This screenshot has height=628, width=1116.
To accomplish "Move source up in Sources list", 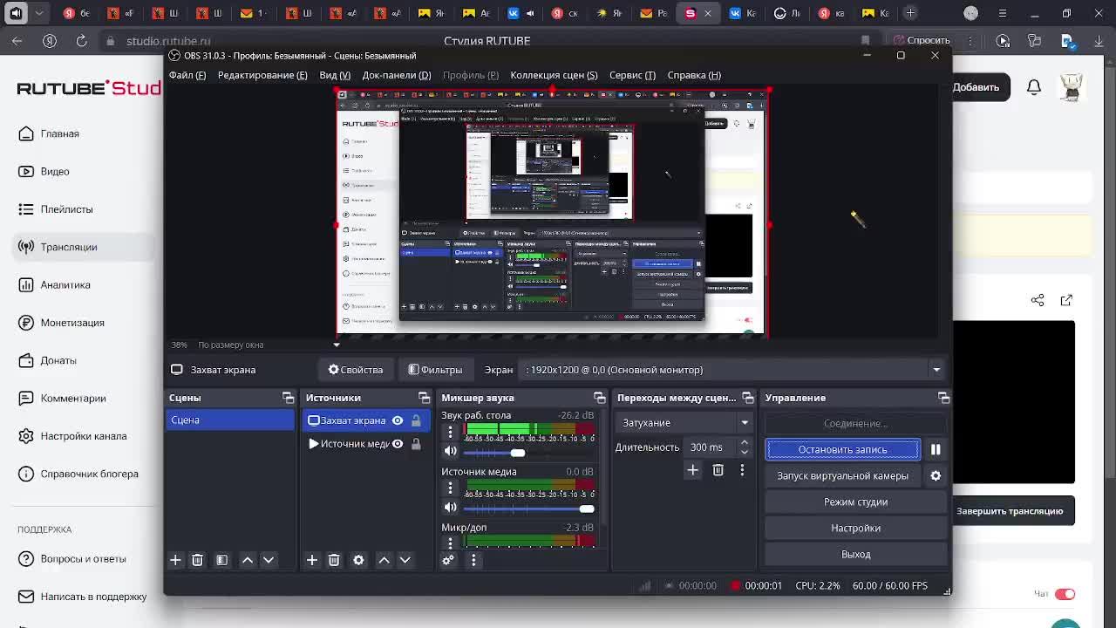I will pyautogui.click(x=384, y=560).
